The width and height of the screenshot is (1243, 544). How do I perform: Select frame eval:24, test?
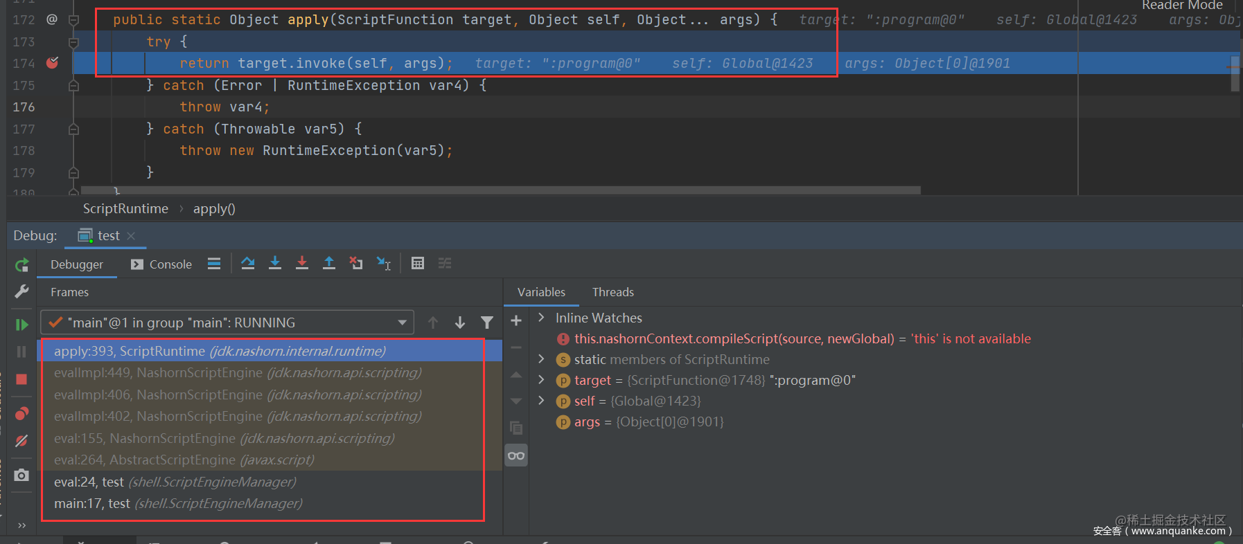[270, 482]
